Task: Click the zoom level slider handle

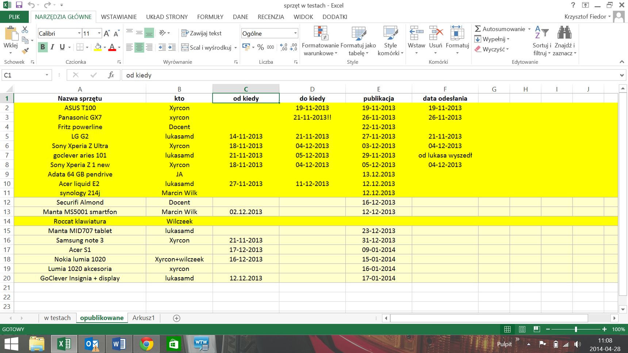Action: coord(576,329)
